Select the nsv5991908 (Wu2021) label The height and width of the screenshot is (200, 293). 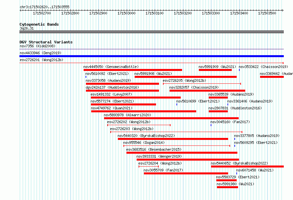[153, 74]
